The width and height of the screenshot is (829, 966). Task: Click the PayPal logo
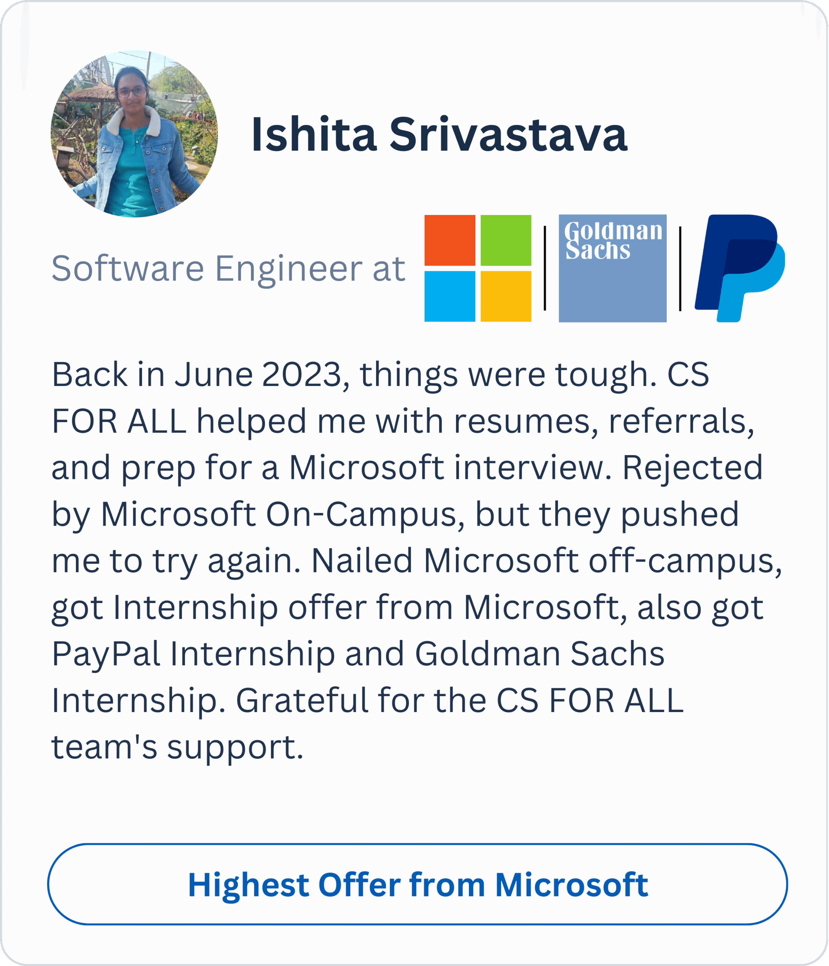click(740, 268)
